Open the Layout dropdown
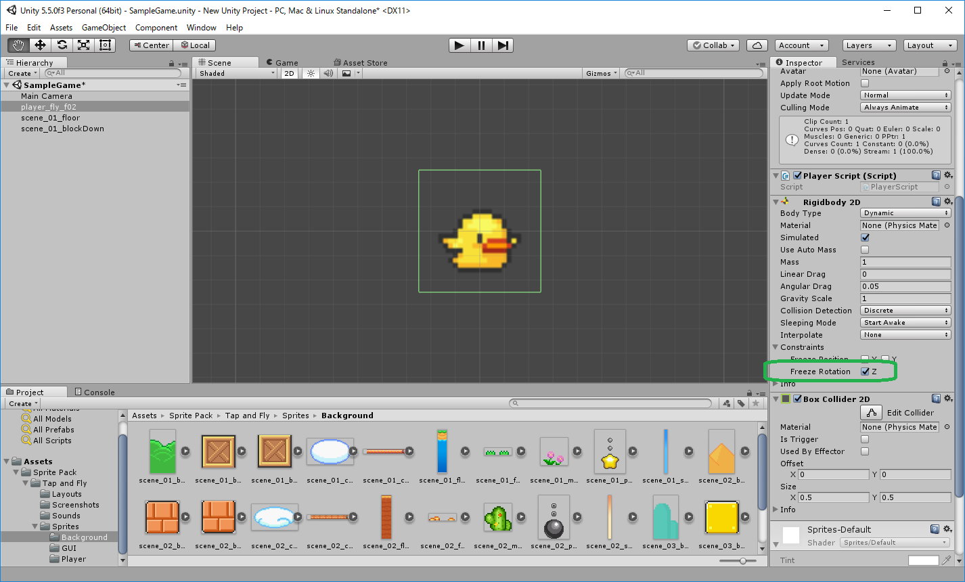Image resolution: width=965 pixels, height=582 pixels. 930,45
